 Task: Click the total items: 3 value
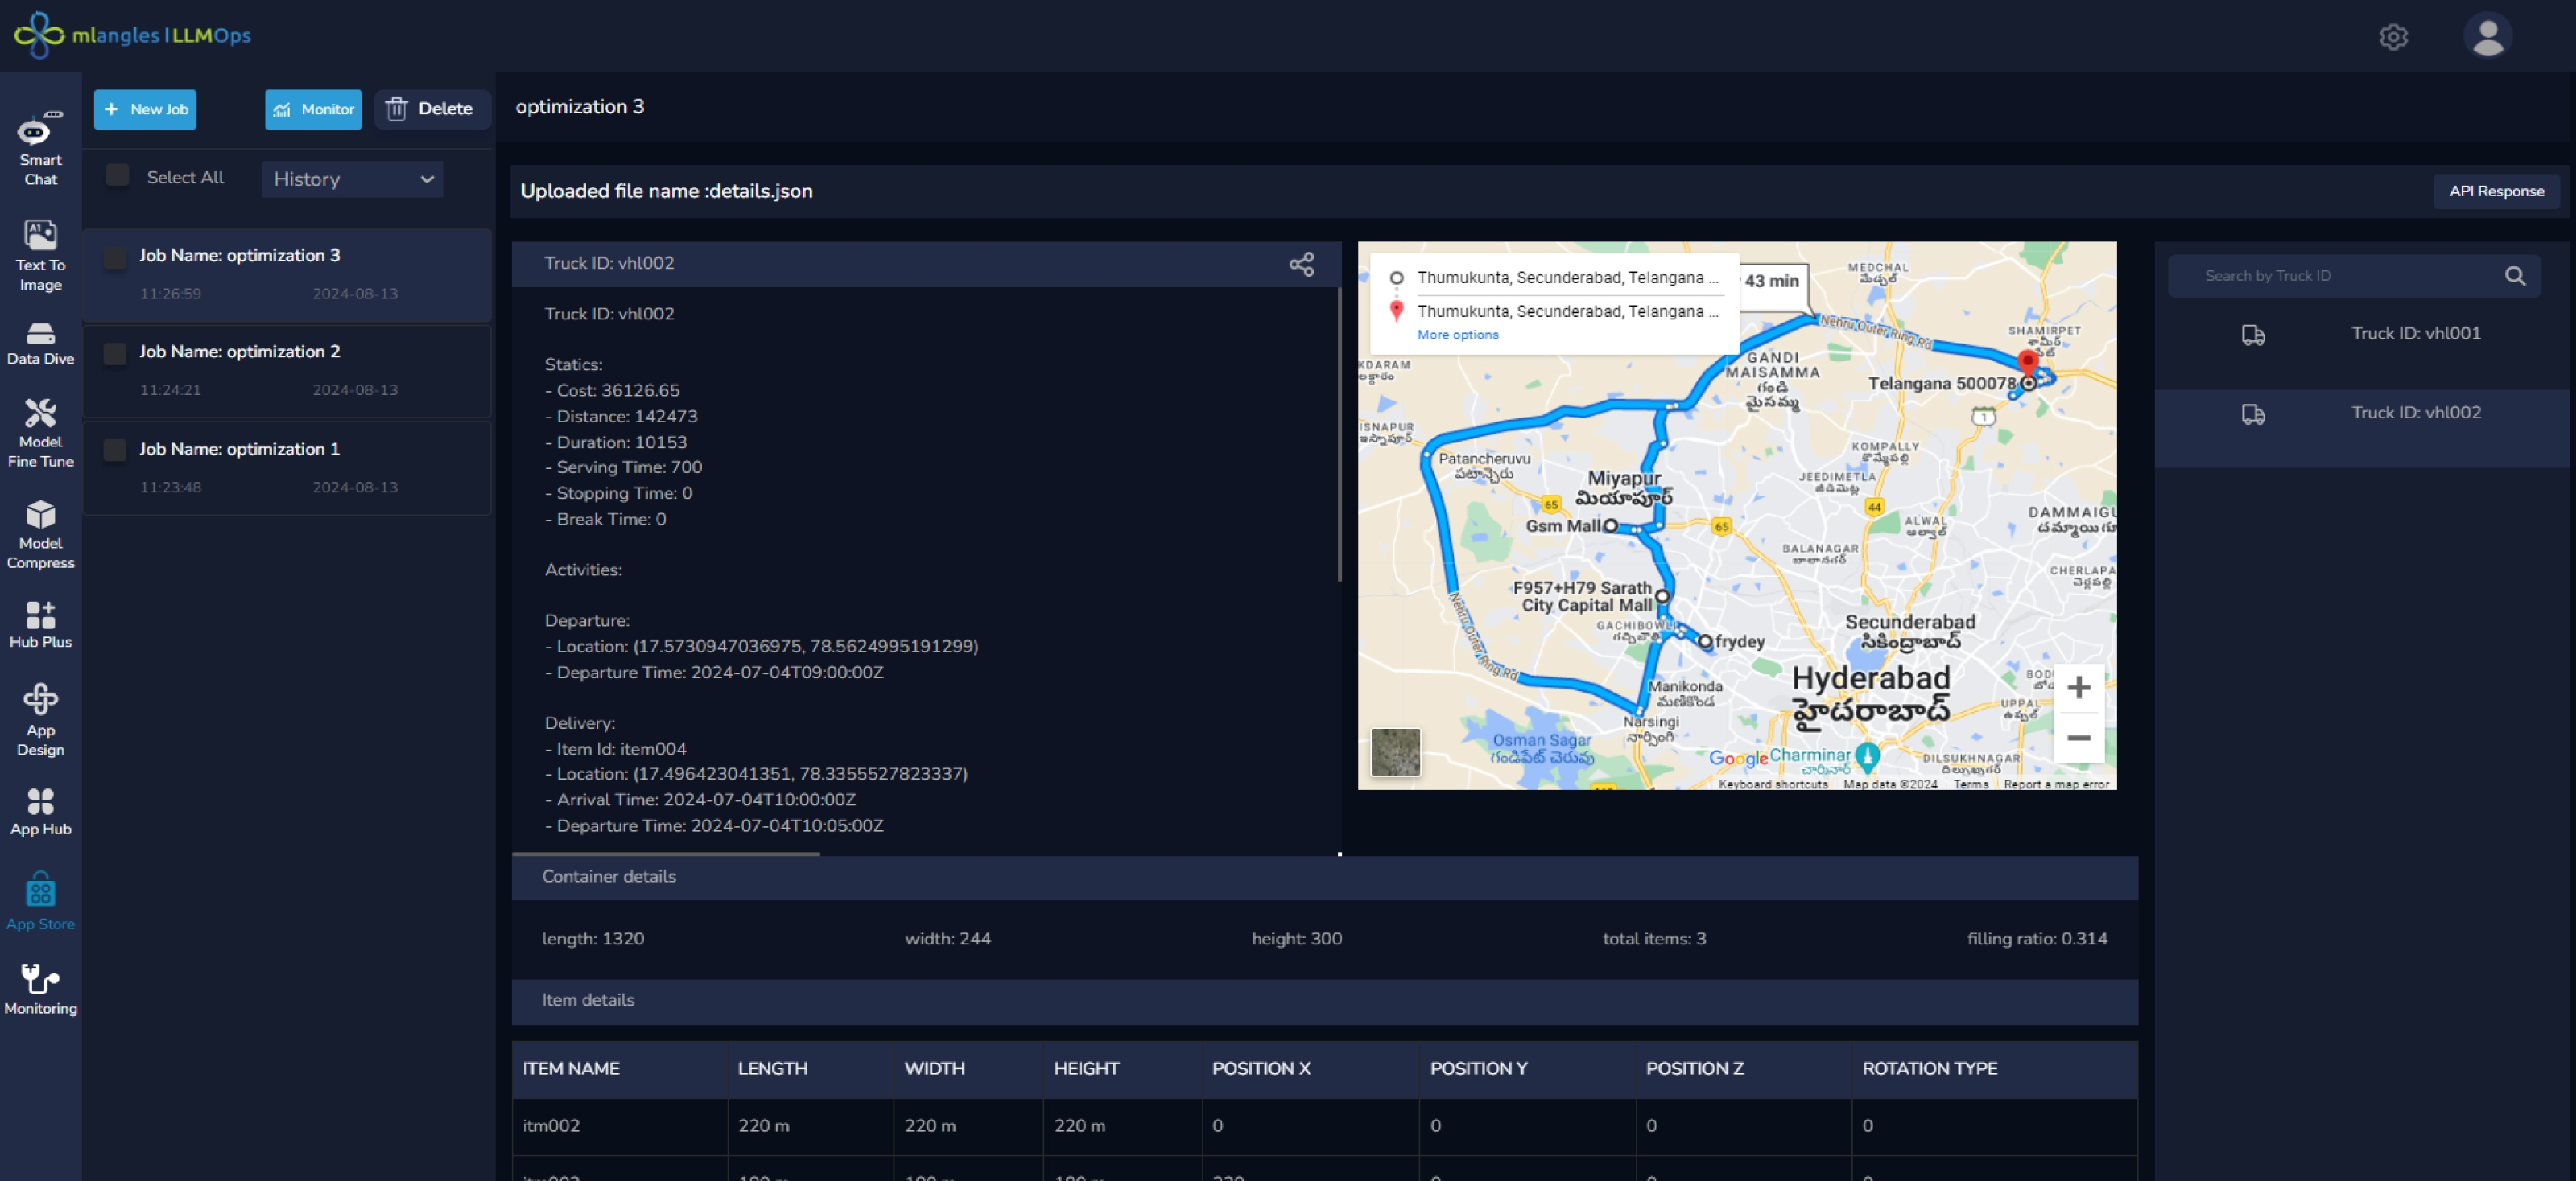pyautogui.click(x=1654, y=938)
